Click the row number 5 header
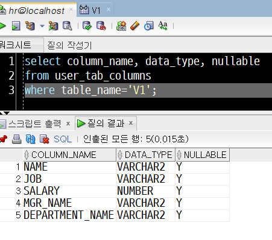 tap(18, 215)
